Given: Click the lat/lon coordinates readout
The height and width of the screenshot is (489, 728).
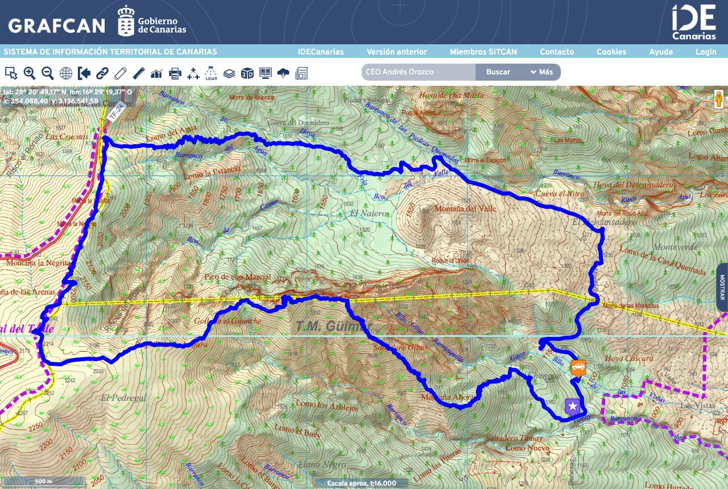Looking at the screenshot, I should (x=68, y=96).
